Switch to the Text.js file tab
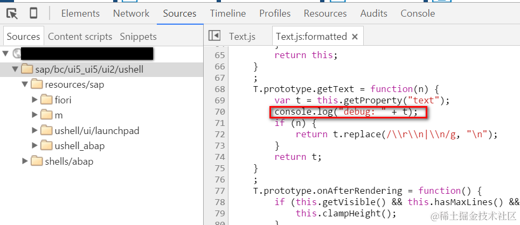Screen dimensions: 520x225 242,37
